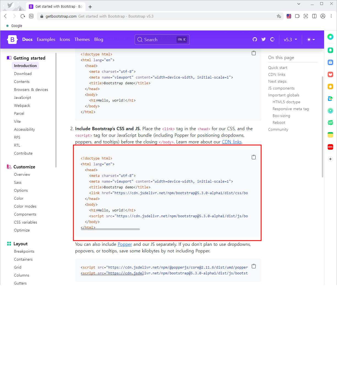Jump to Community in On this page
Viewport: 337px width, 390px height.
[278, 129]
